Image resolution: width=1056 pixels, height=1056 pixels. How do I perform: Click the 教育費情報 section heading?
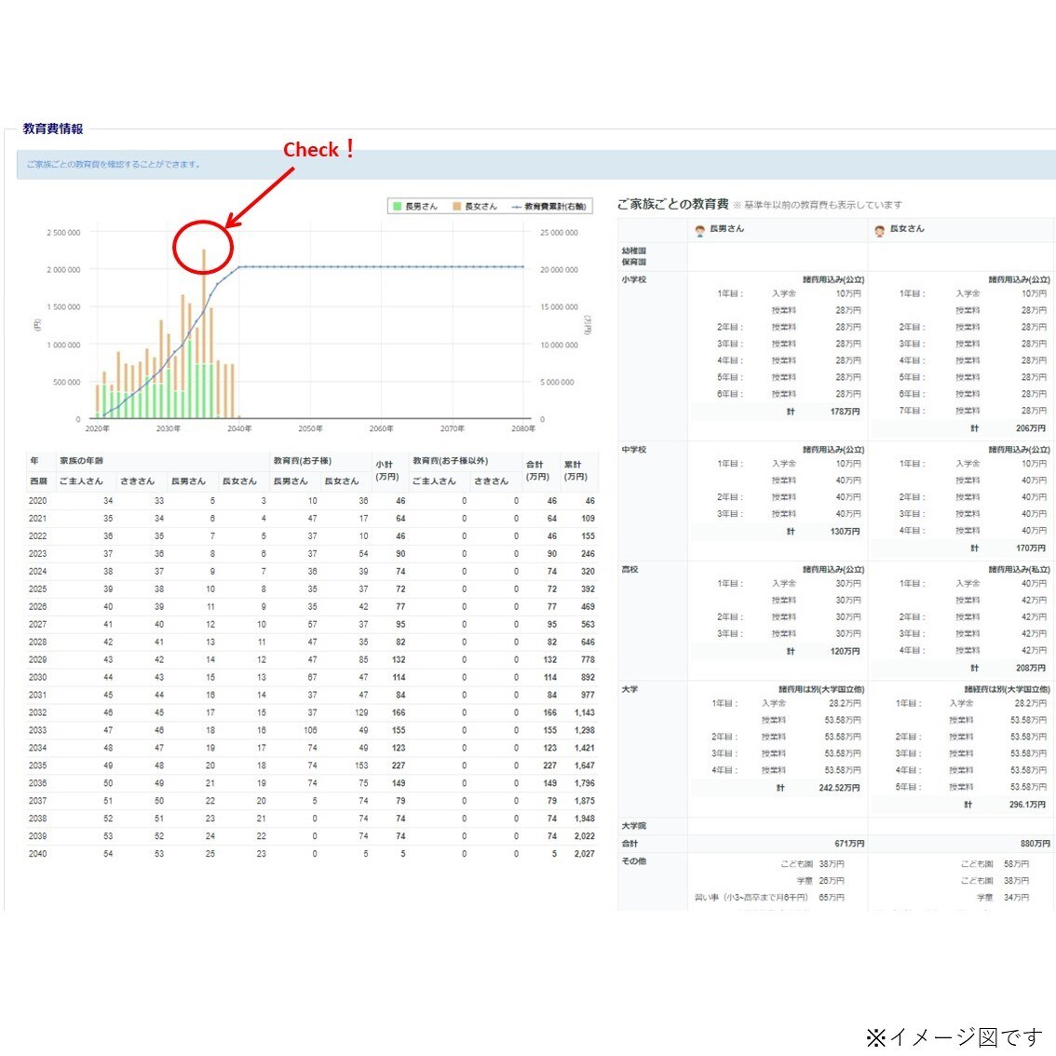point(52,129)
